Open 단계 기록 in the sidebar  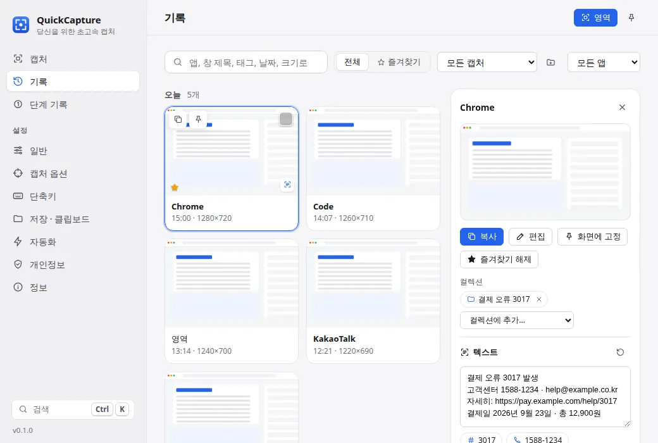click(73, 104)
